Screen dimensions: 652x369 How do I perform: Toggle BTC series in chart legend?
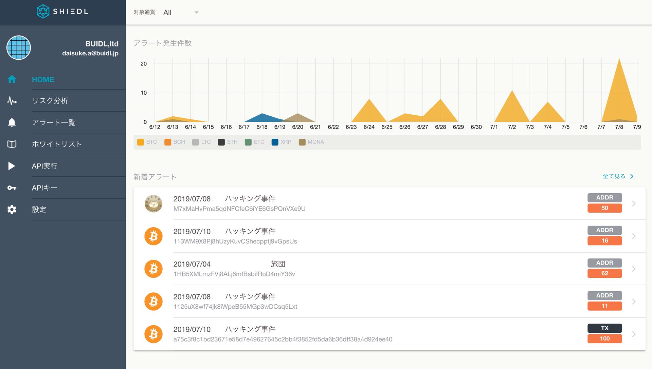point(147,142)
